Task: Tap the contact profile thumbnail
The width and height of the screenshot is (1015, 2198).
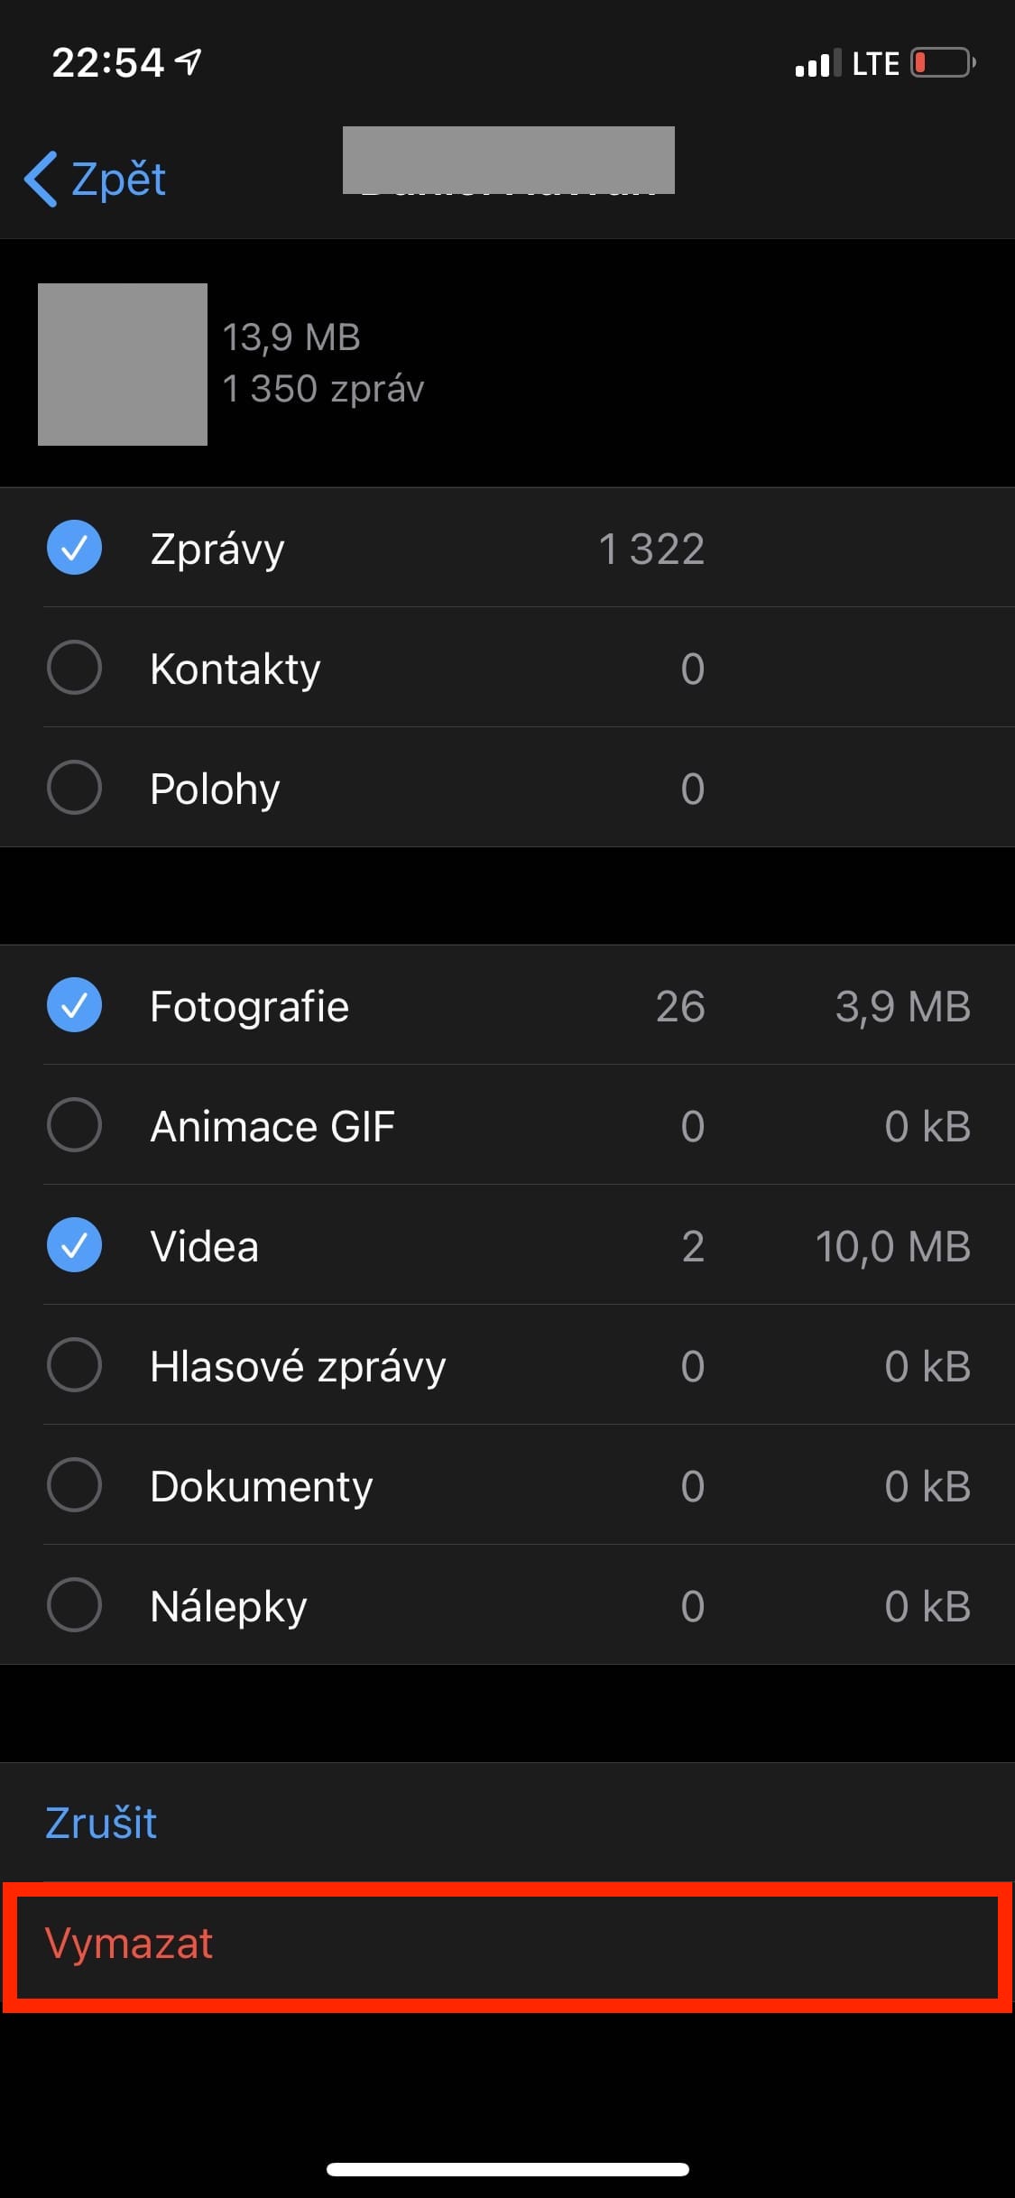Action: pyautogui.click(x=123, y=365)
